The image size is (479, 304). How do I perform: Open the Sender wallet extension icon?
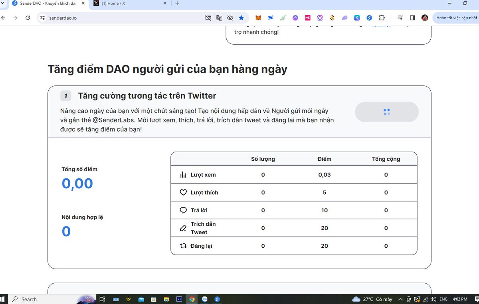click(369, 18)
